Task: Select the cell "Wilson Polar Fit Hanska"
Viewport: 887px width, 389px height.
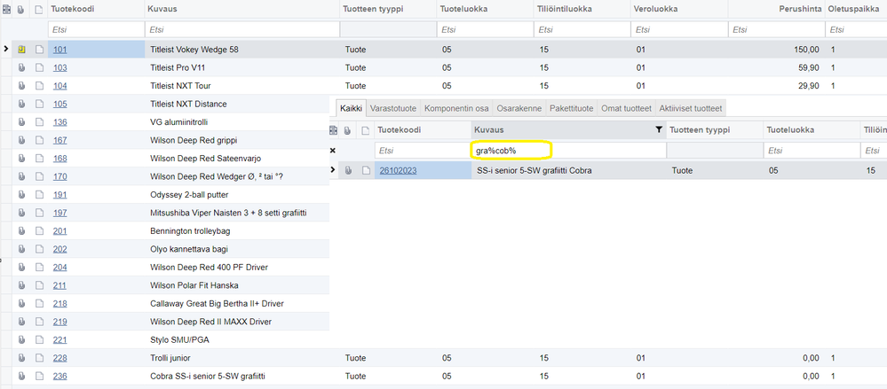Action: [x=238, y=285]
